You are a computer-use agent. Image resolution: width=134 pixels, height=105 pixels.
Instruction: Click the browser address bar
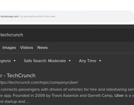67,16
